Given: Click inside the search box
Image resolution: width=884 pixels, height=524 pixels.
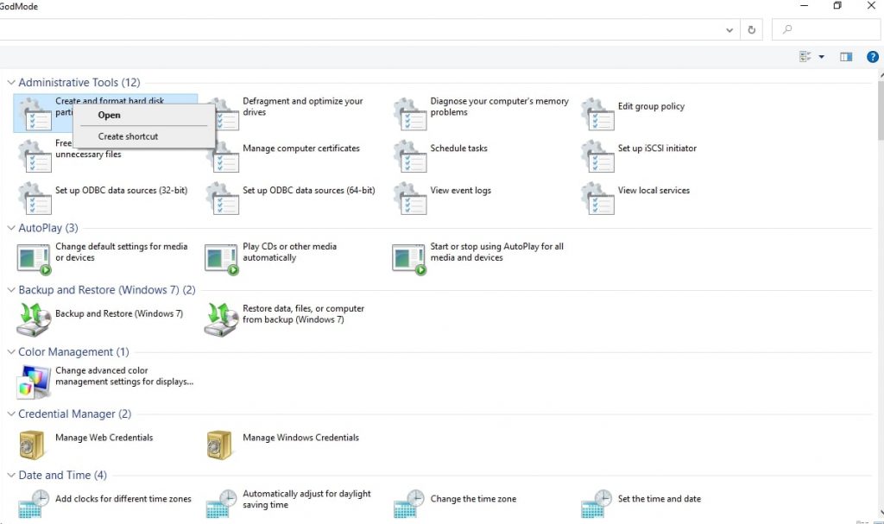Looking at the screenshot, I should (x=824, y=29).
